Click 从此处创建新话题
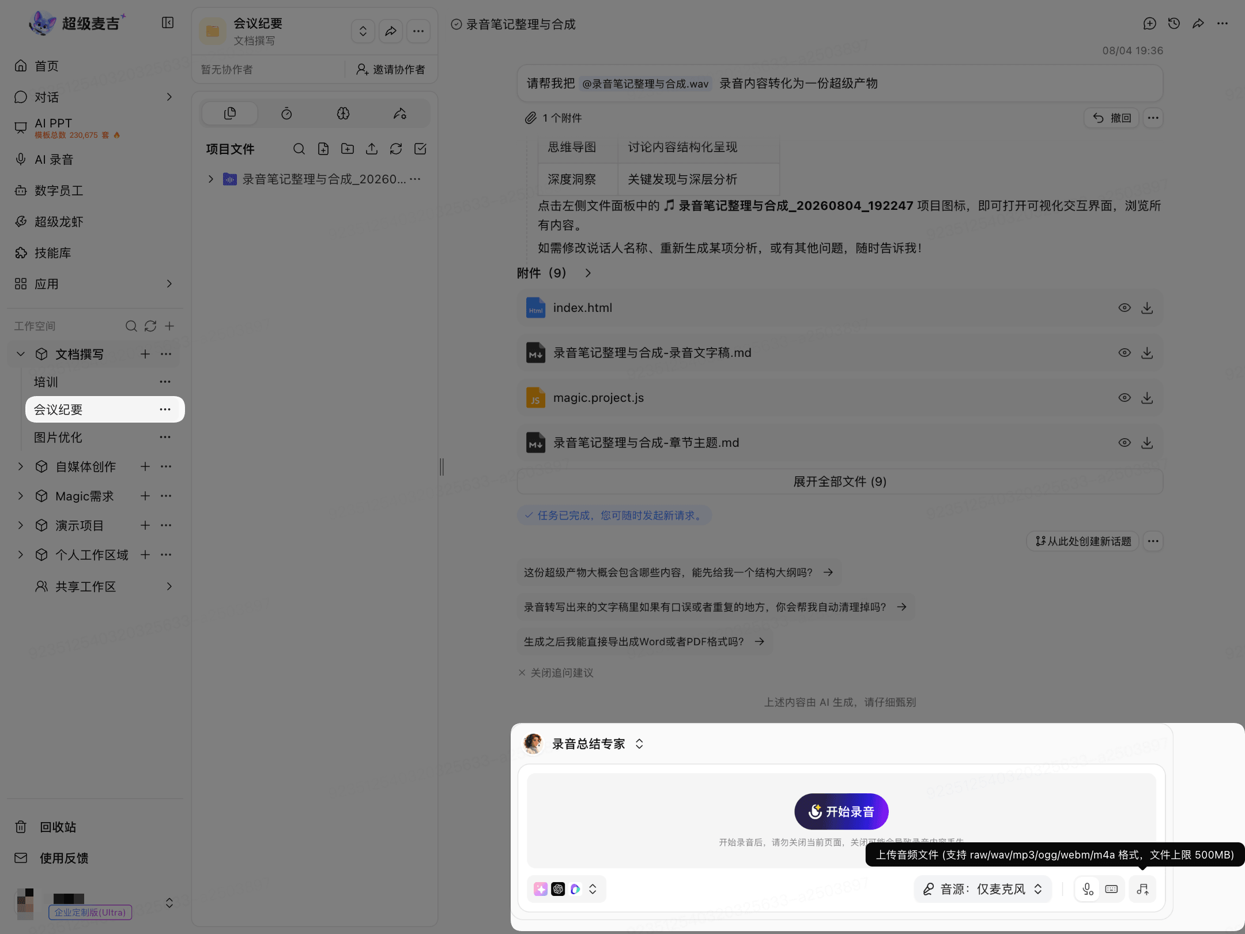 click(1083, 541)
